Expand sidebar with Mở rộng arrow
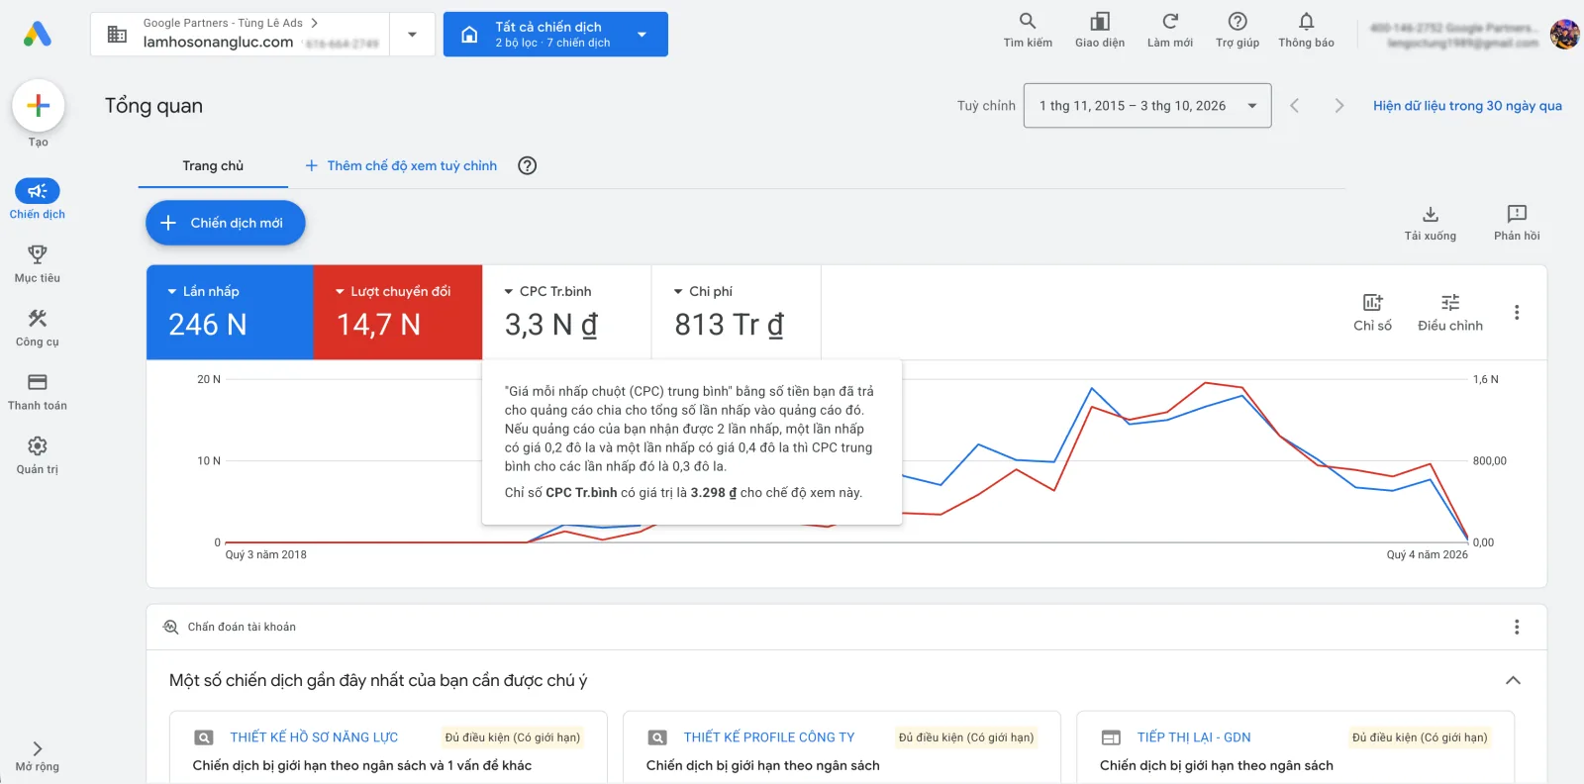Viewport: 1584px width, 784px height. (38, 749)
